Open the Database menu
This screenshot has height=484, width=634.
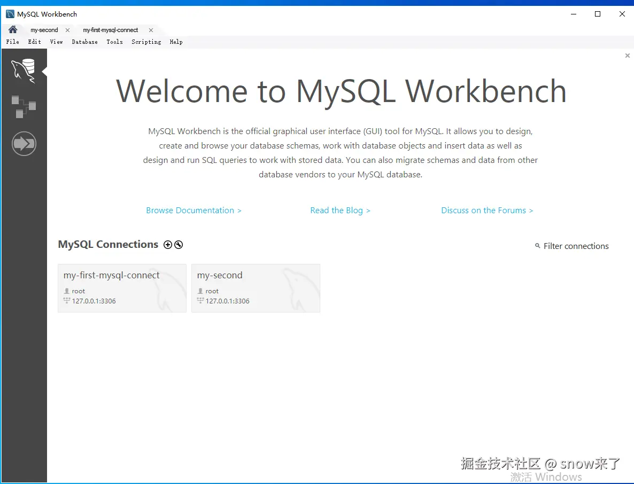(x=84, y=42)
